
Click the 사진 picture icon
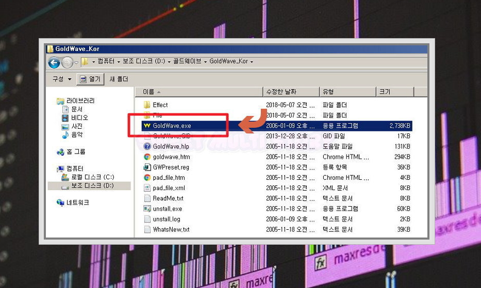(65, 126)
